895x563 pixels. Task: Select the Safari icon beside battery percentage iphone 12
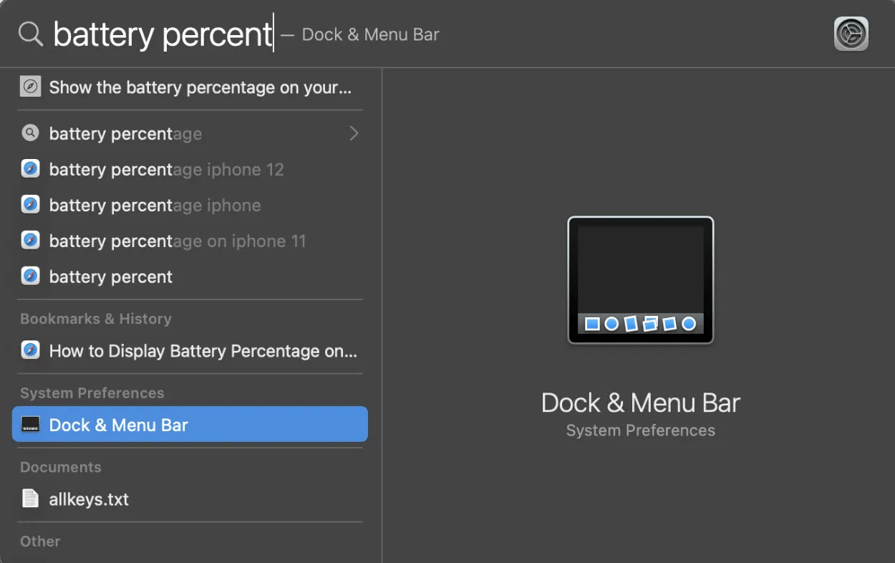[x=30, y=168]
